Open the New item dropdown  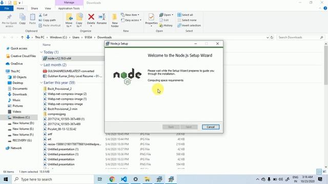tap(130, 15)
